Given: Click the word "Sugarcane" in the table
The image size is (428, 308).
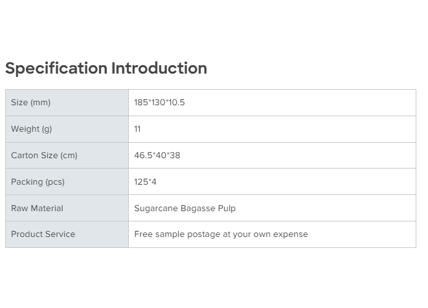Looking at the screenshot, I should click(x=155, y=209).
